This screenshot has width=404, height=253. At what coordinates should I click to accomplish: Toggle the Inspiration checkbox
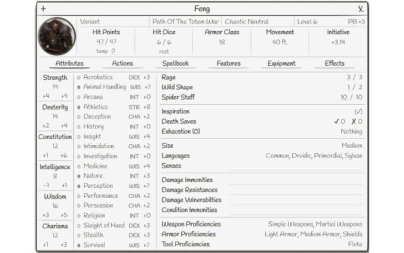click(x=358, y=111)
